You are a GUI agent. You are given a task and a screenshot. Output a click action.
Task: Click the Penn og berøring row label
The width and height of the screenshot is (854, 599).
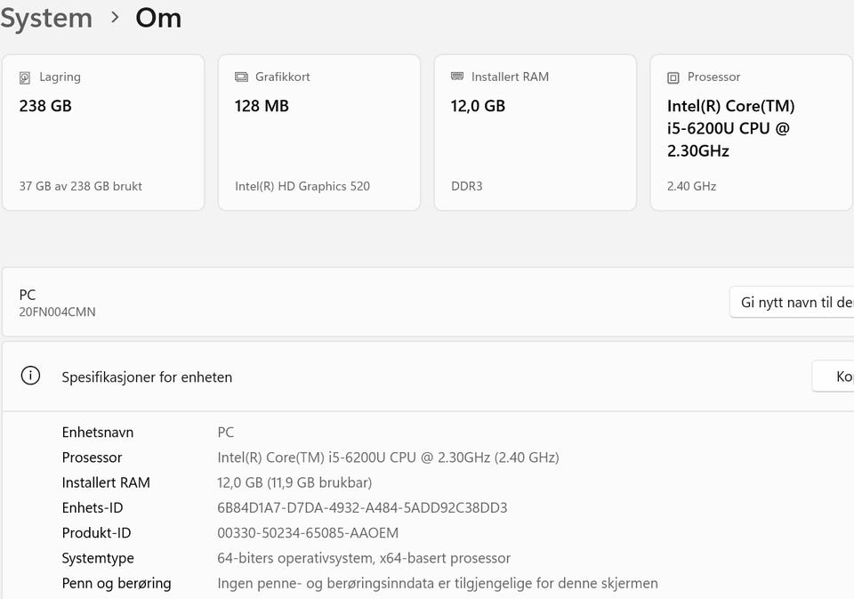tap(117, 584)
